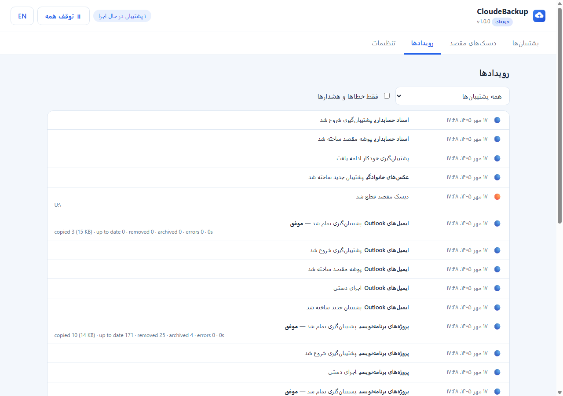The image size is (563, 396).
Task: Click the 'توقف همه' pause button
Action: click(x=63, y=16)
